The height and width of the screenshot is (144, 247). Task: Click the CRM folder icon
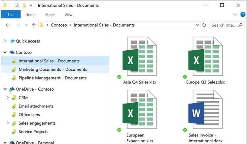14,98
